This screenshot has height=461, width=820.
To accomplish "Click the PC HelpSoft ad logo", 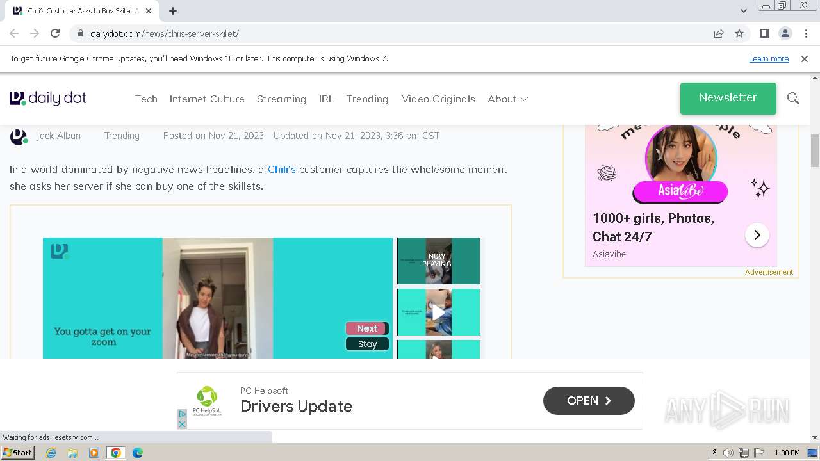I will [207, 401].
